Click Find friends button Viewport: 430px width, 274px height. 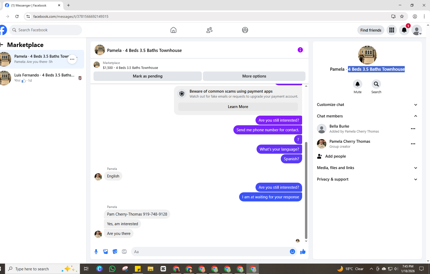371,30
